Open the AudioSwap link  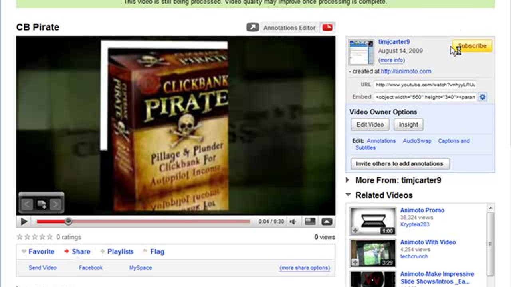tap(417, 141)
